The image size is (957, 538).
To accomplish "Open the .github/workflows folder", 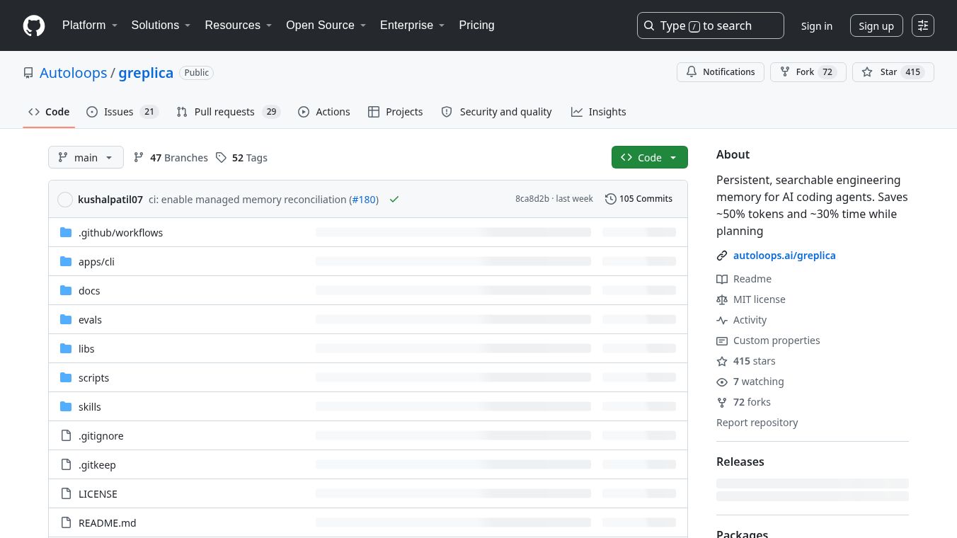I will pyautogui.click(x=120, y=233).
